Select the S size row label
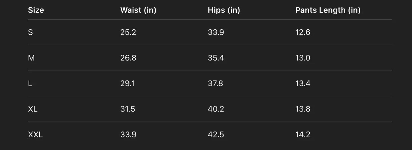This screenshot has width=412, height=150. click(x=31, y=32)
